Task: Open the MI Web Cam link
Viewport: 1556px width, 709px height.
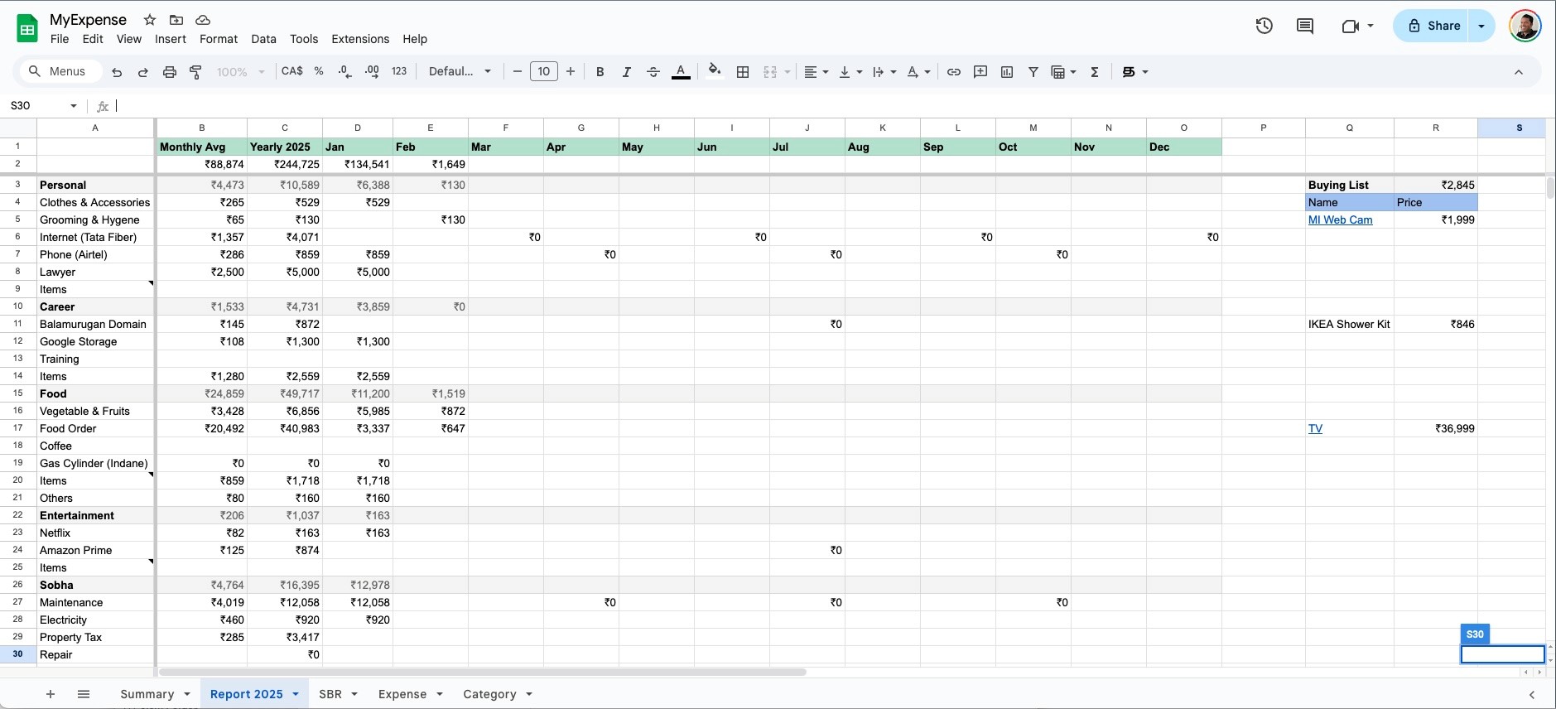Action: point(1340,219)
